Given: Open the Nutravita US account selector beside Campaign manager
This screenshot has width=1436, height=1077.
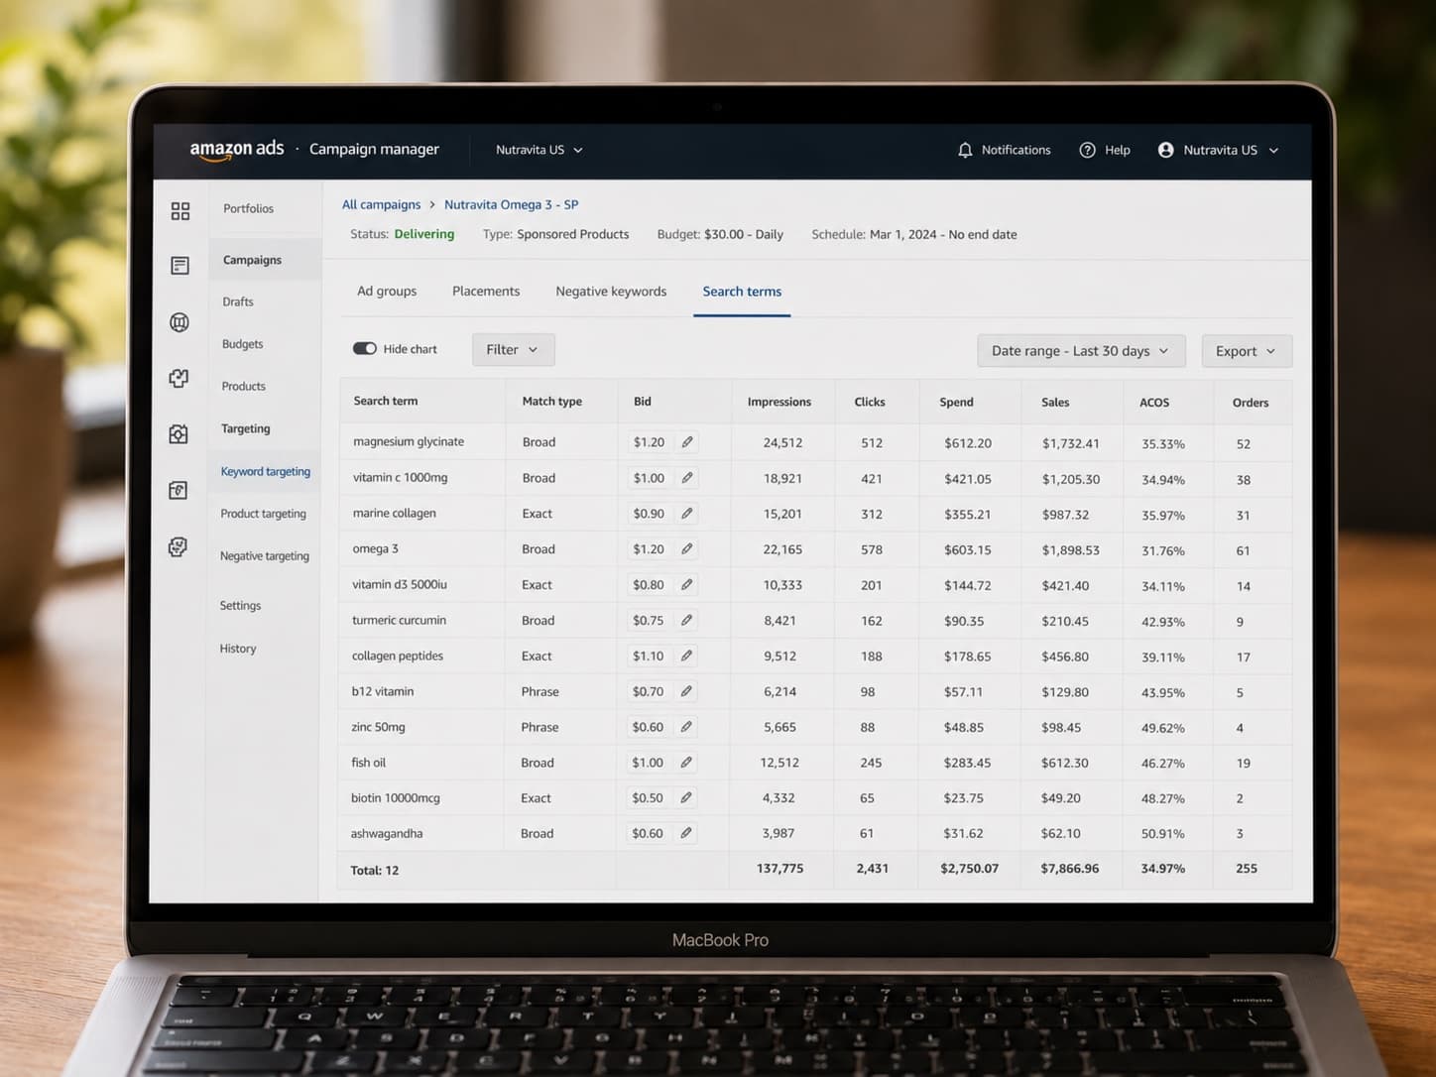Looking at the screenshot, I should (x=539, y=150).
